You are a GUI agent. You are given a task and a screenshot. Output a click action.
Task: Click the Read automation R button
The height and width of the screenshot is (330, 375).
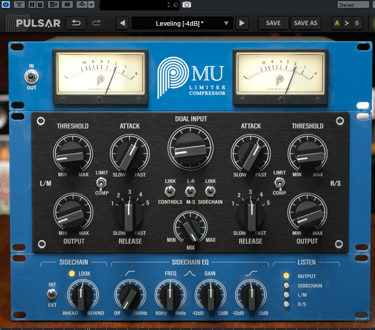(32, 5)
